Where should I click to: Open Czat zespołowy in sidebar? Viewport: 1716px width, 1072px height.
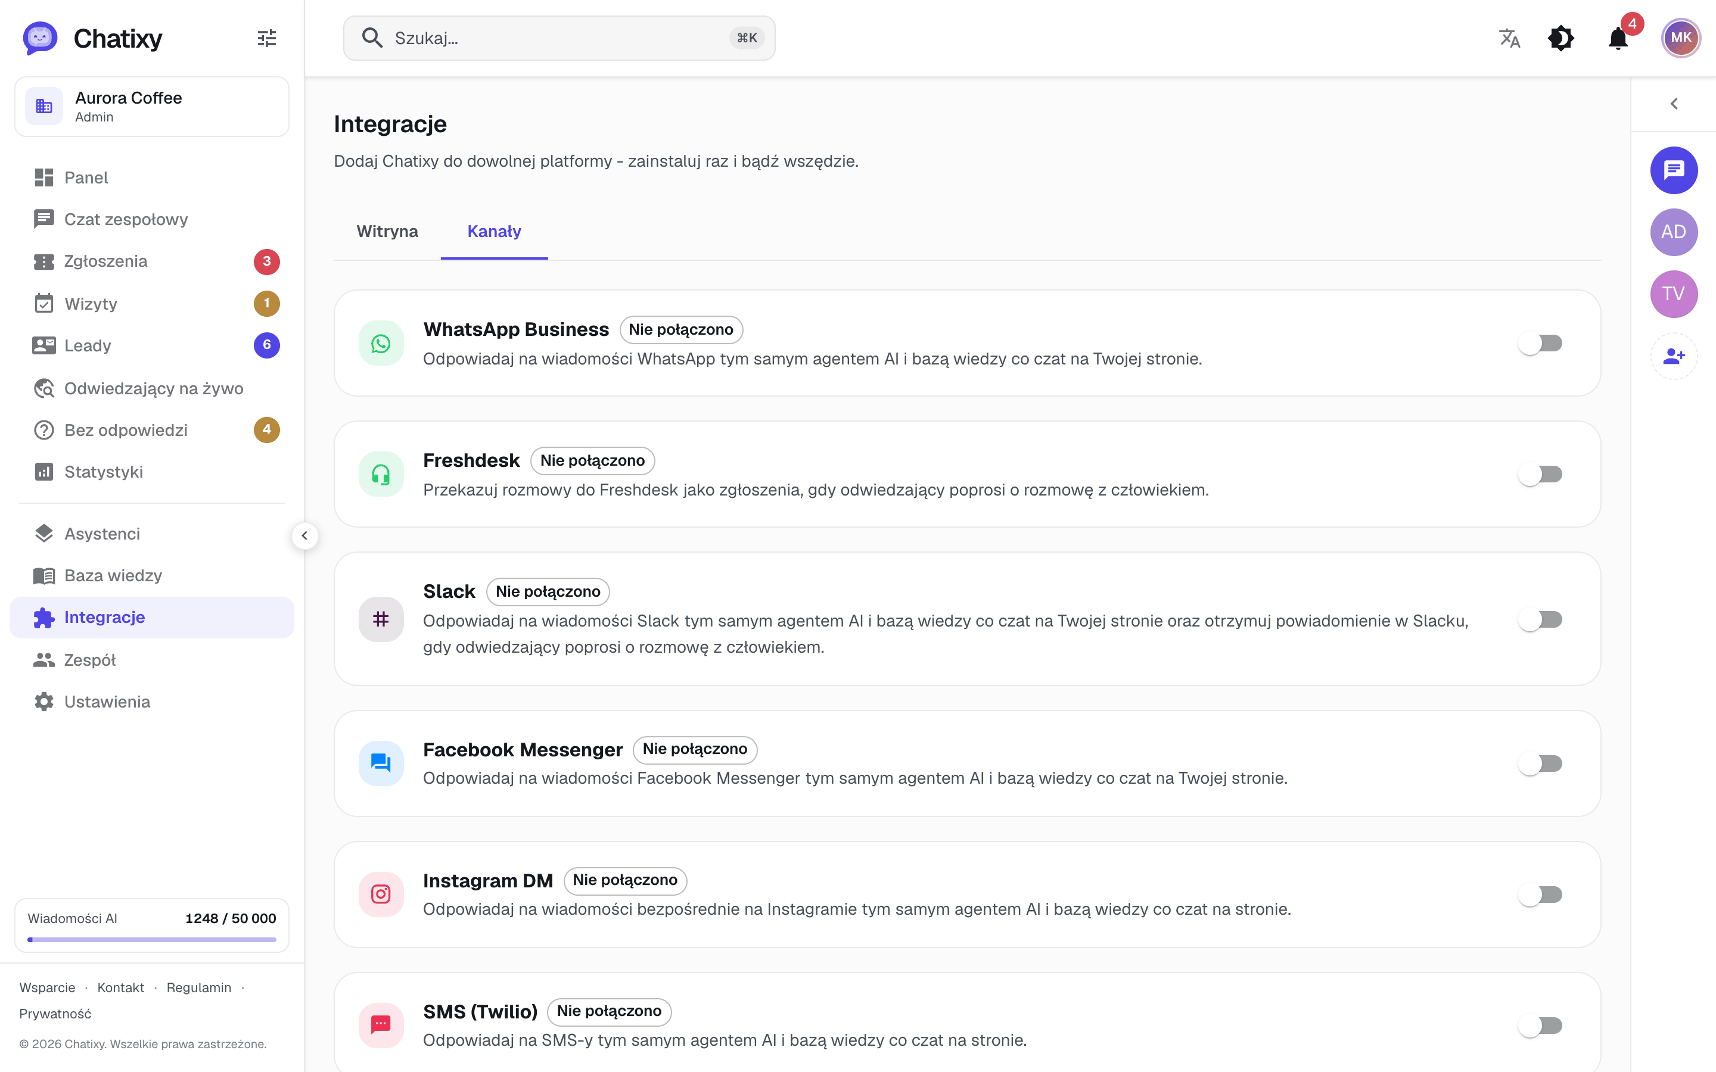point(152,220)
